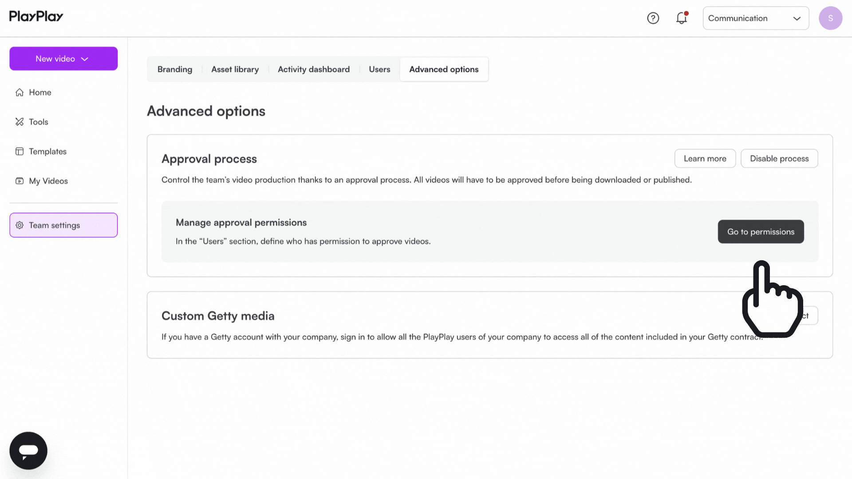The width and height of the screenshot is (852, 479).
Task: Select the Advanced options tab
Action: 444,70
